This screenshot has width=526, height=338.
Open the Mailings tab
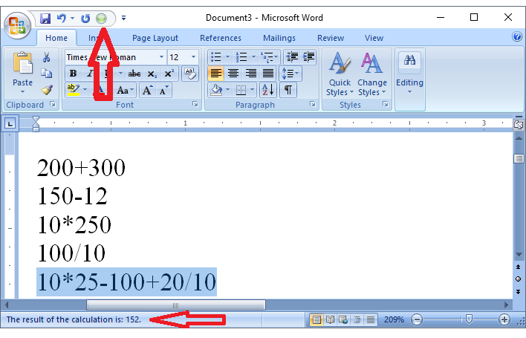[279, 38]
